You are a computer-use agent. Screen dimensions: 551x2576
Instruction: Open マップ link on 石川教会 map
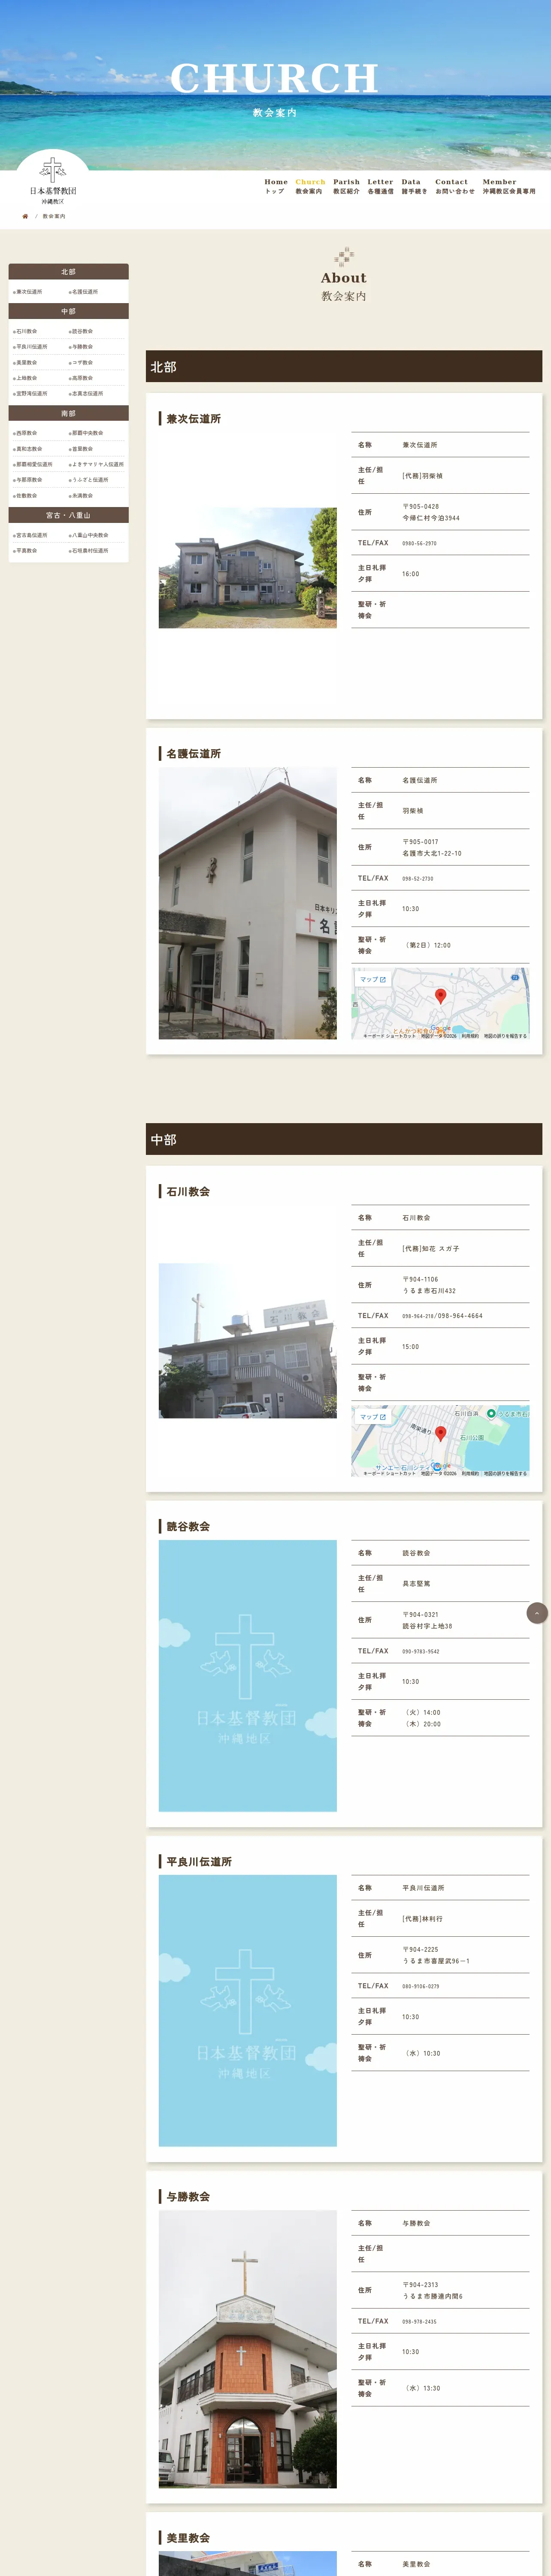tap(372, 1417)
